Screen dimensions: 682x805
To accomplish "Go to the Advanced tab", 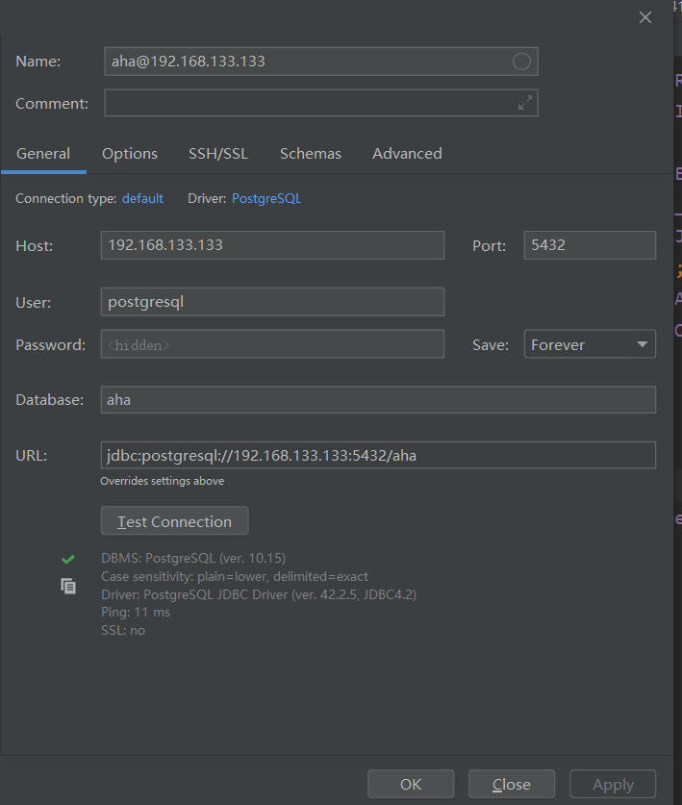I will tap(407, 154).
